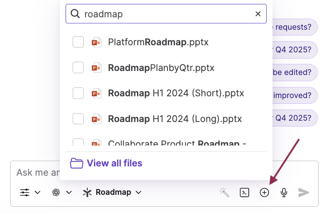Click the magic wand icon
The width and height of the screenshot is (327, 213).
tap(225, 192)
